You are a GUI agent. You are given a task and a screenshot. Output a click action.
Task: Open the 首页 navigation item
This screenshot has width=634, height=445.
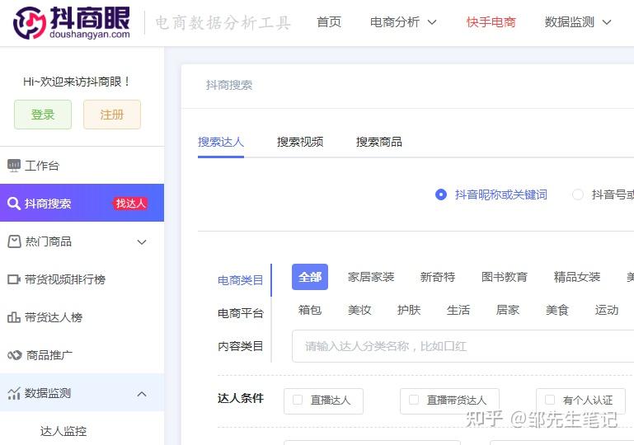(329, 22)
